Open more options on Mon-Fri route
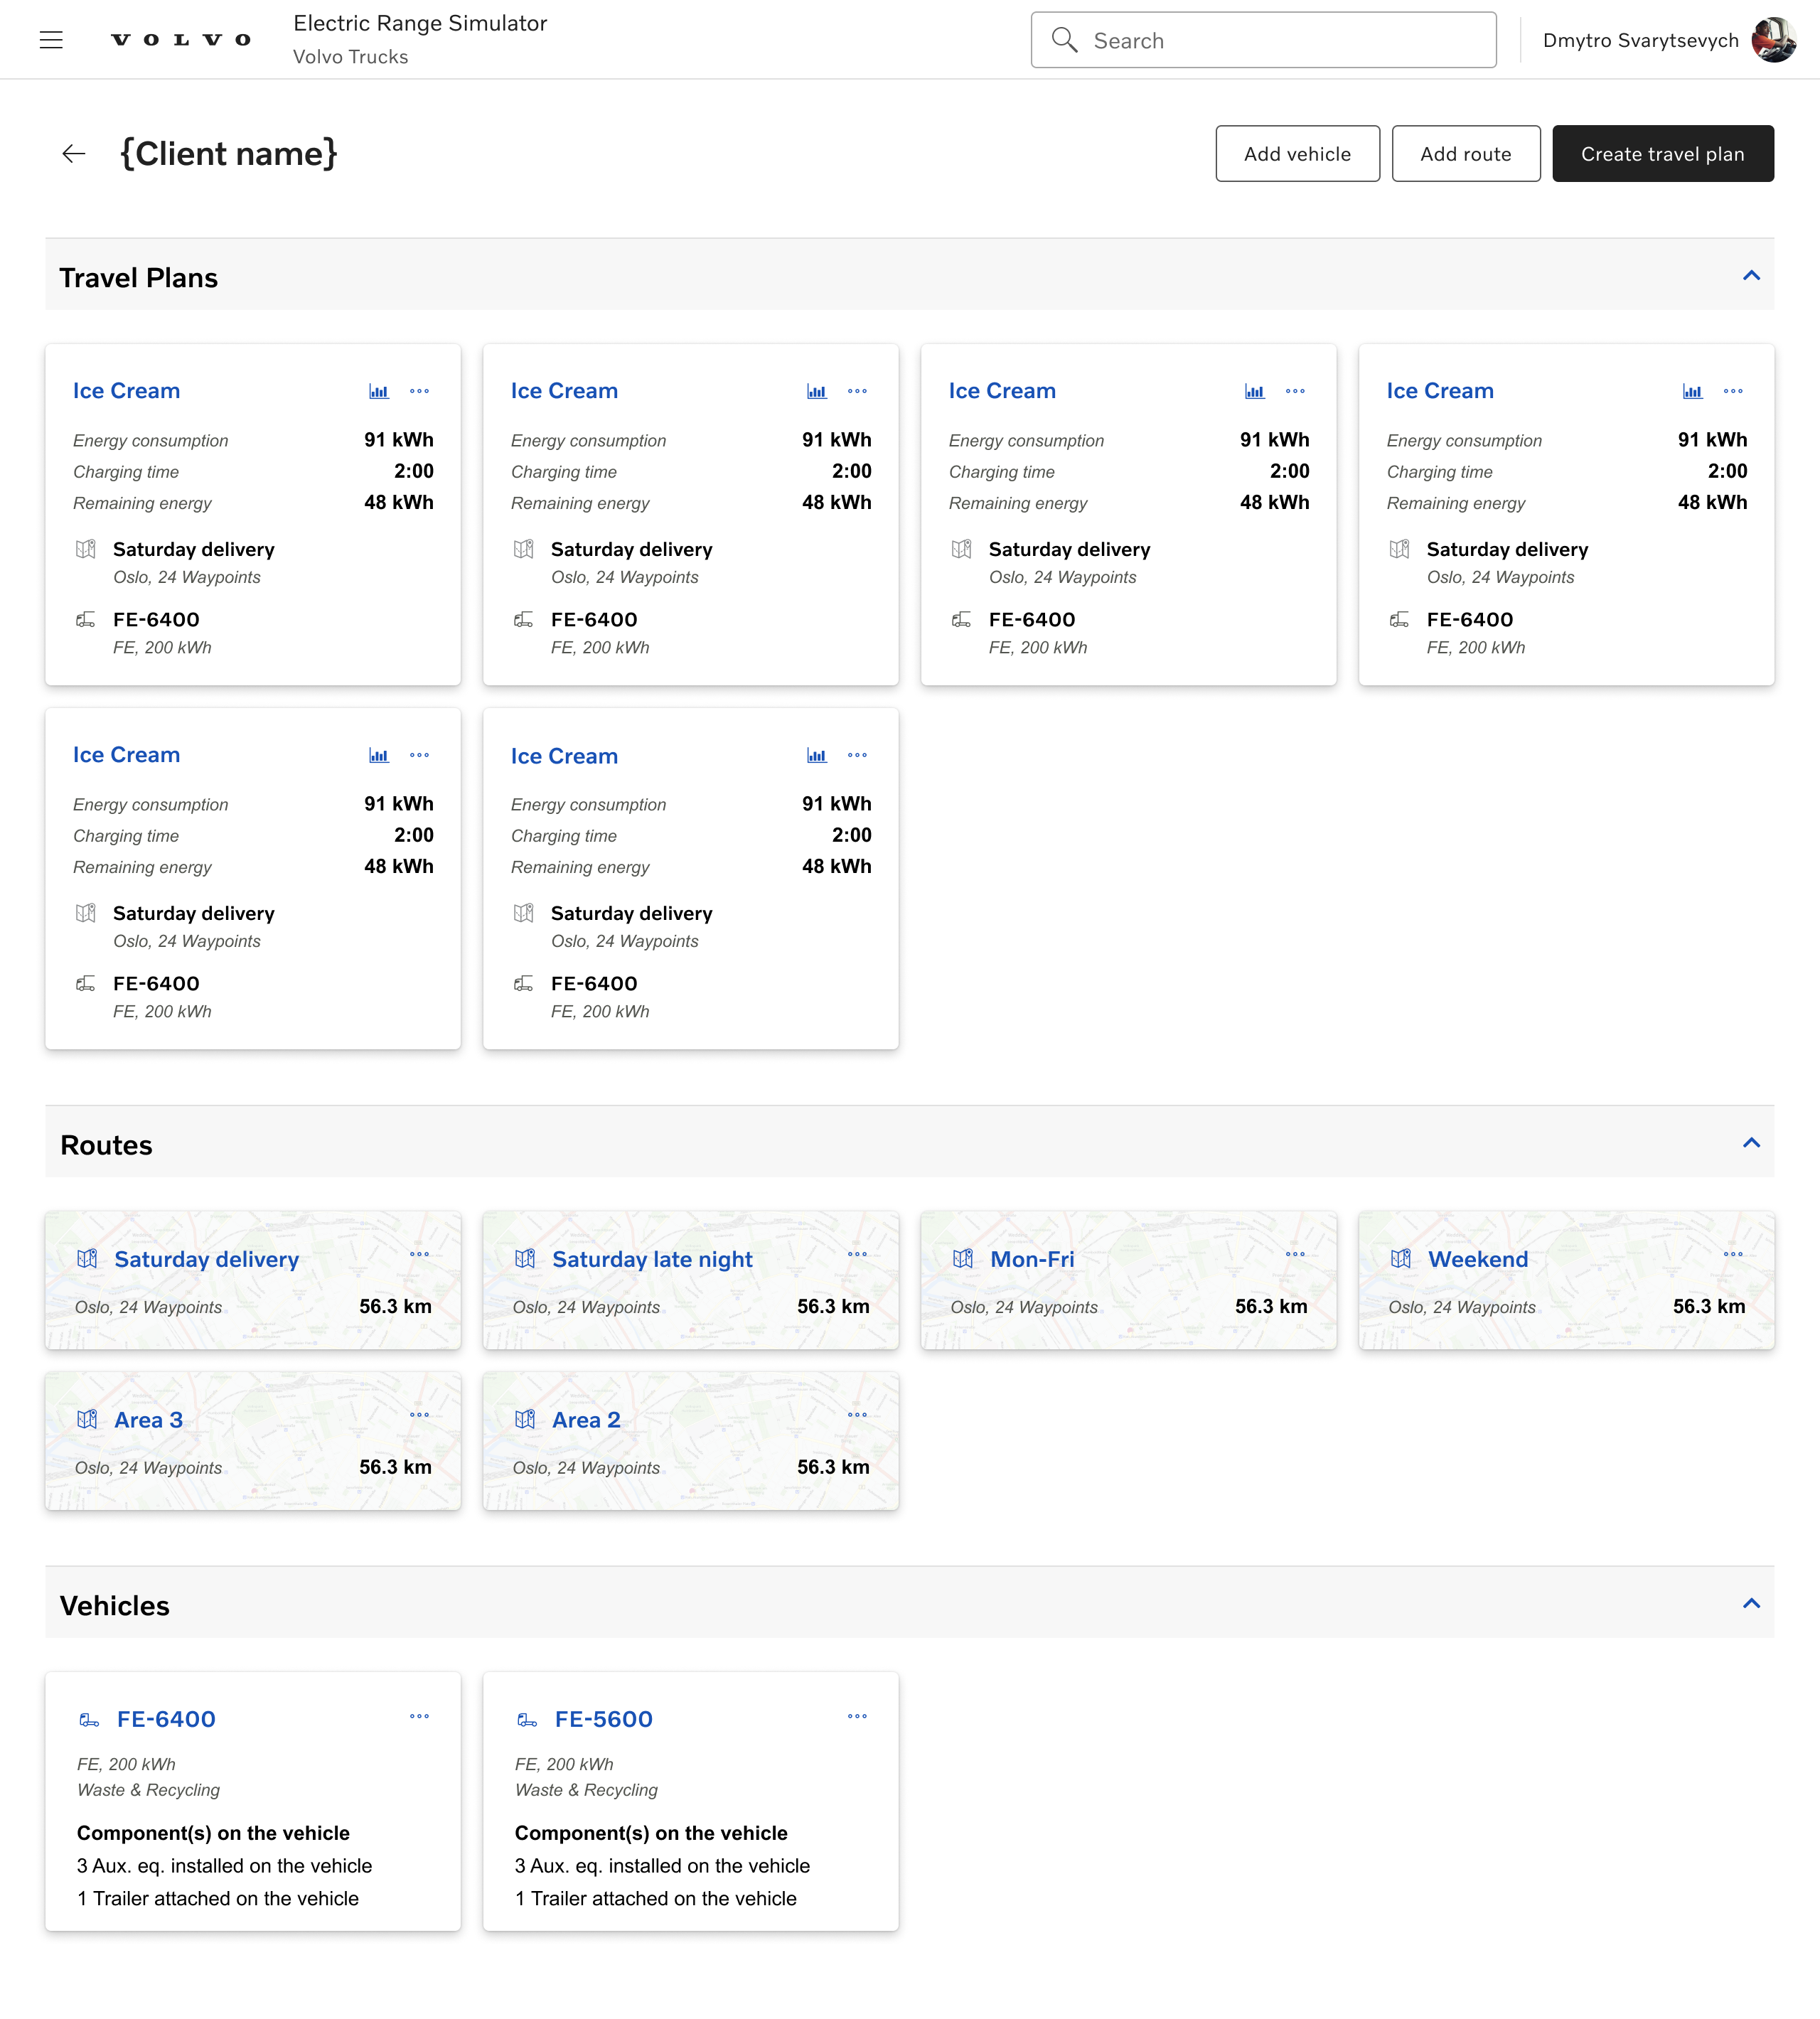The height and width of the screenshot is (2019, 1820). [x=1295, y=1254]
